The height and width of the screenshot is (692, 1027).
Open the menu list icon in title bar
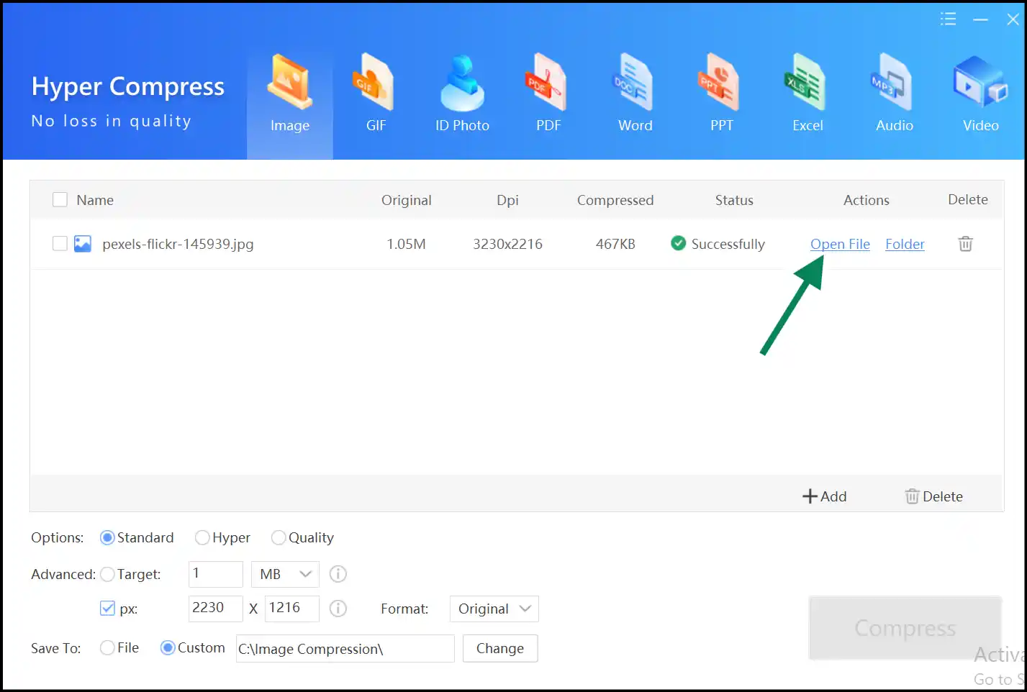(948, 19)
